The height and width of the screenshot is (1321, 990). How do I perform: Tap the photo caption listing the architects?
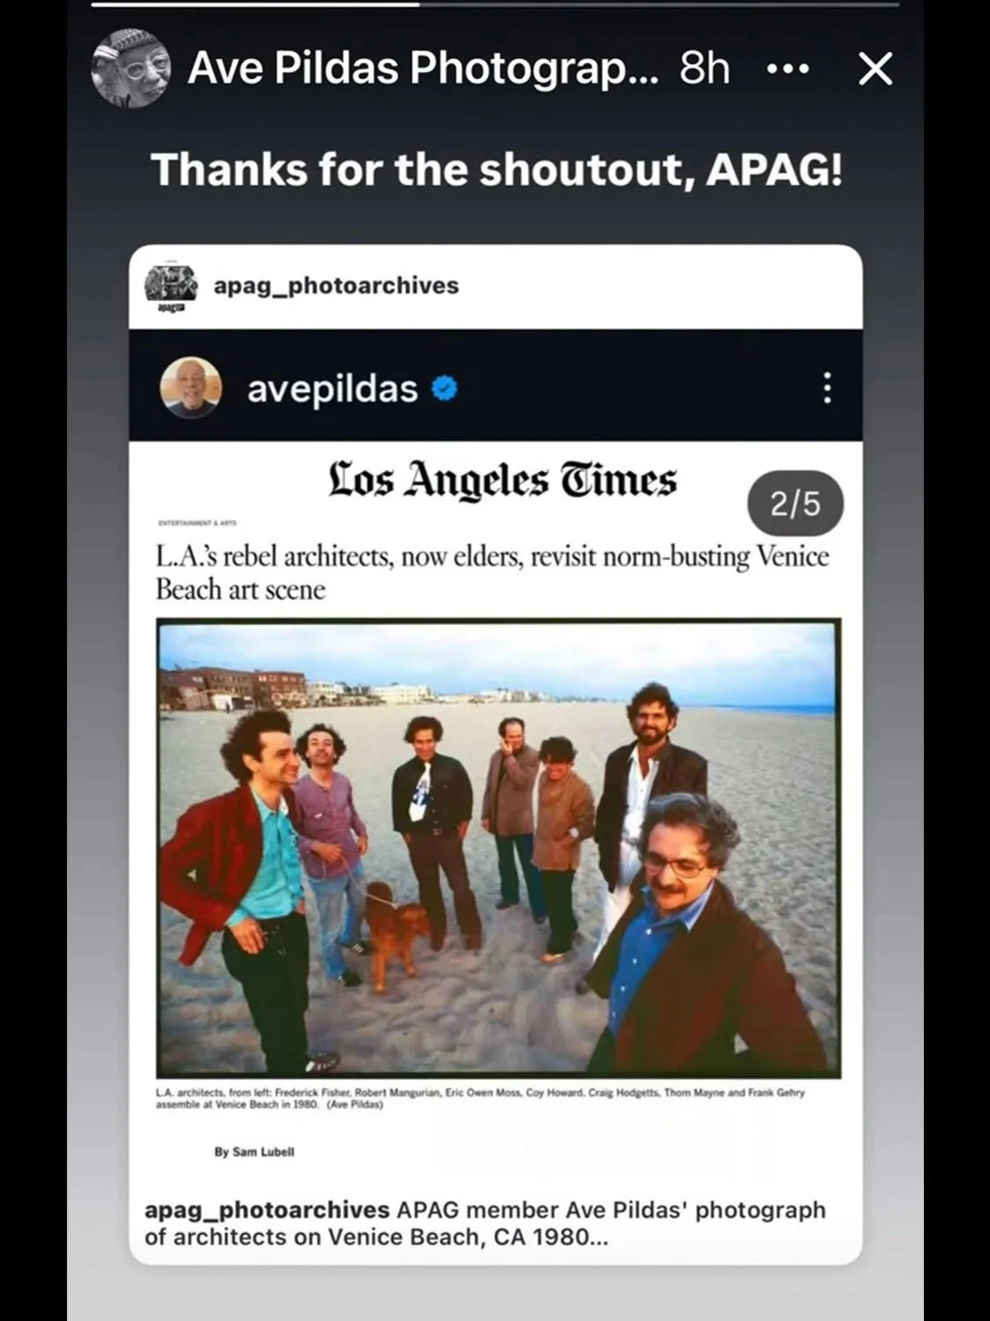(480, 1098)
